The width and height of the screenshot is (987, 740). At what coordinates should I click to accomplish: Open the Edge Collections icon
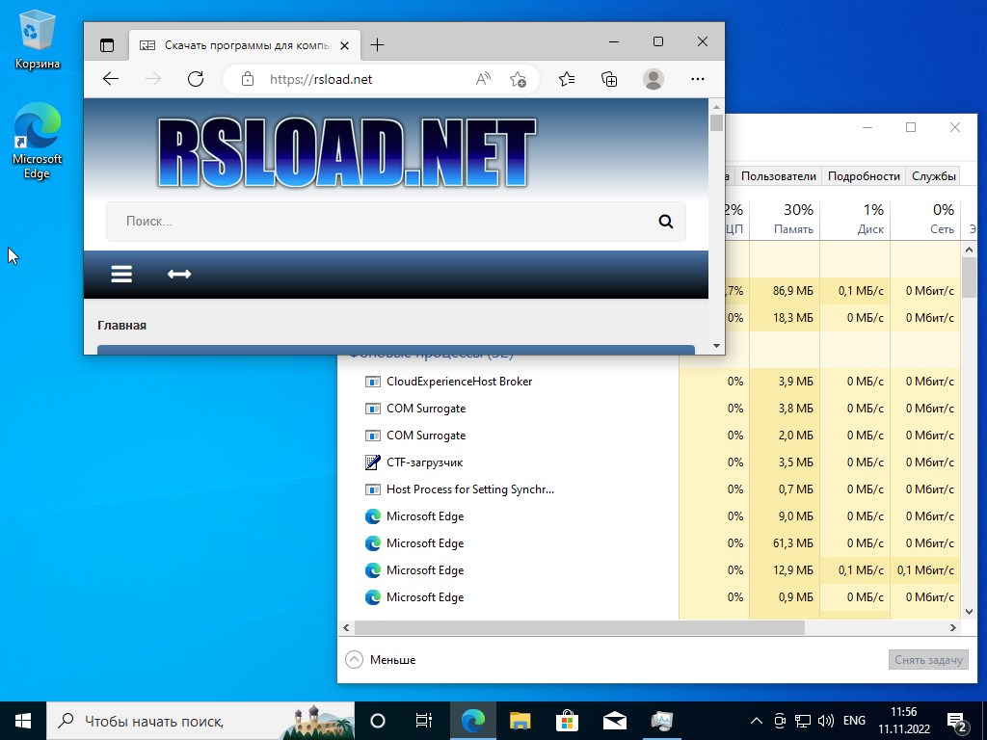click(609, 79)
